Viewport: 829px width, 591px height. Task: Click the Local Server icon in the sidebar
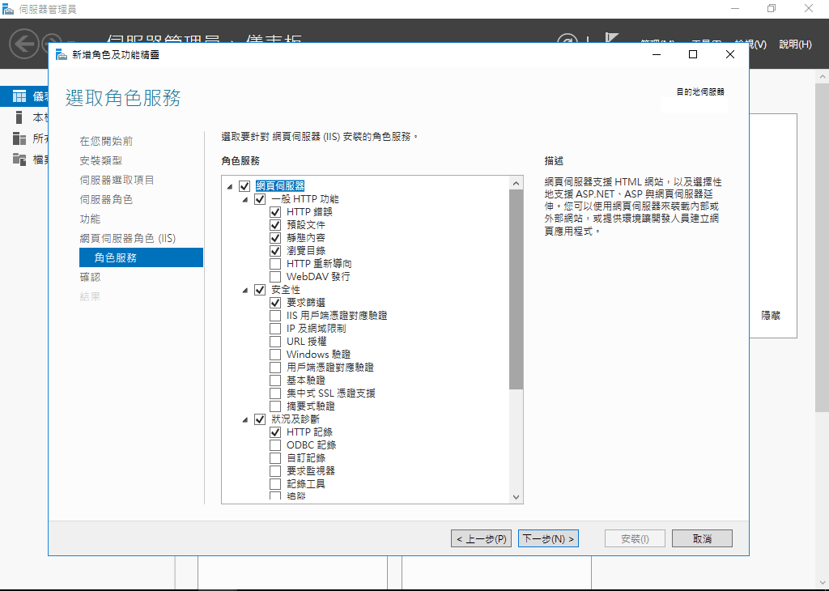point(19,117)
